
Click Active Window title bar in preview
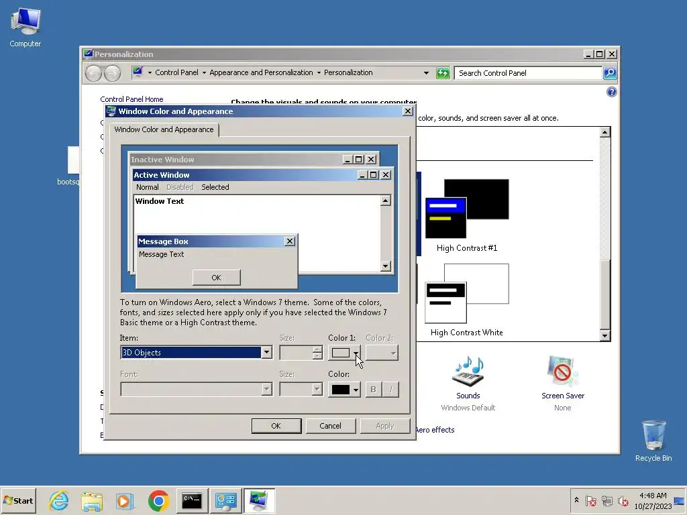262,175
